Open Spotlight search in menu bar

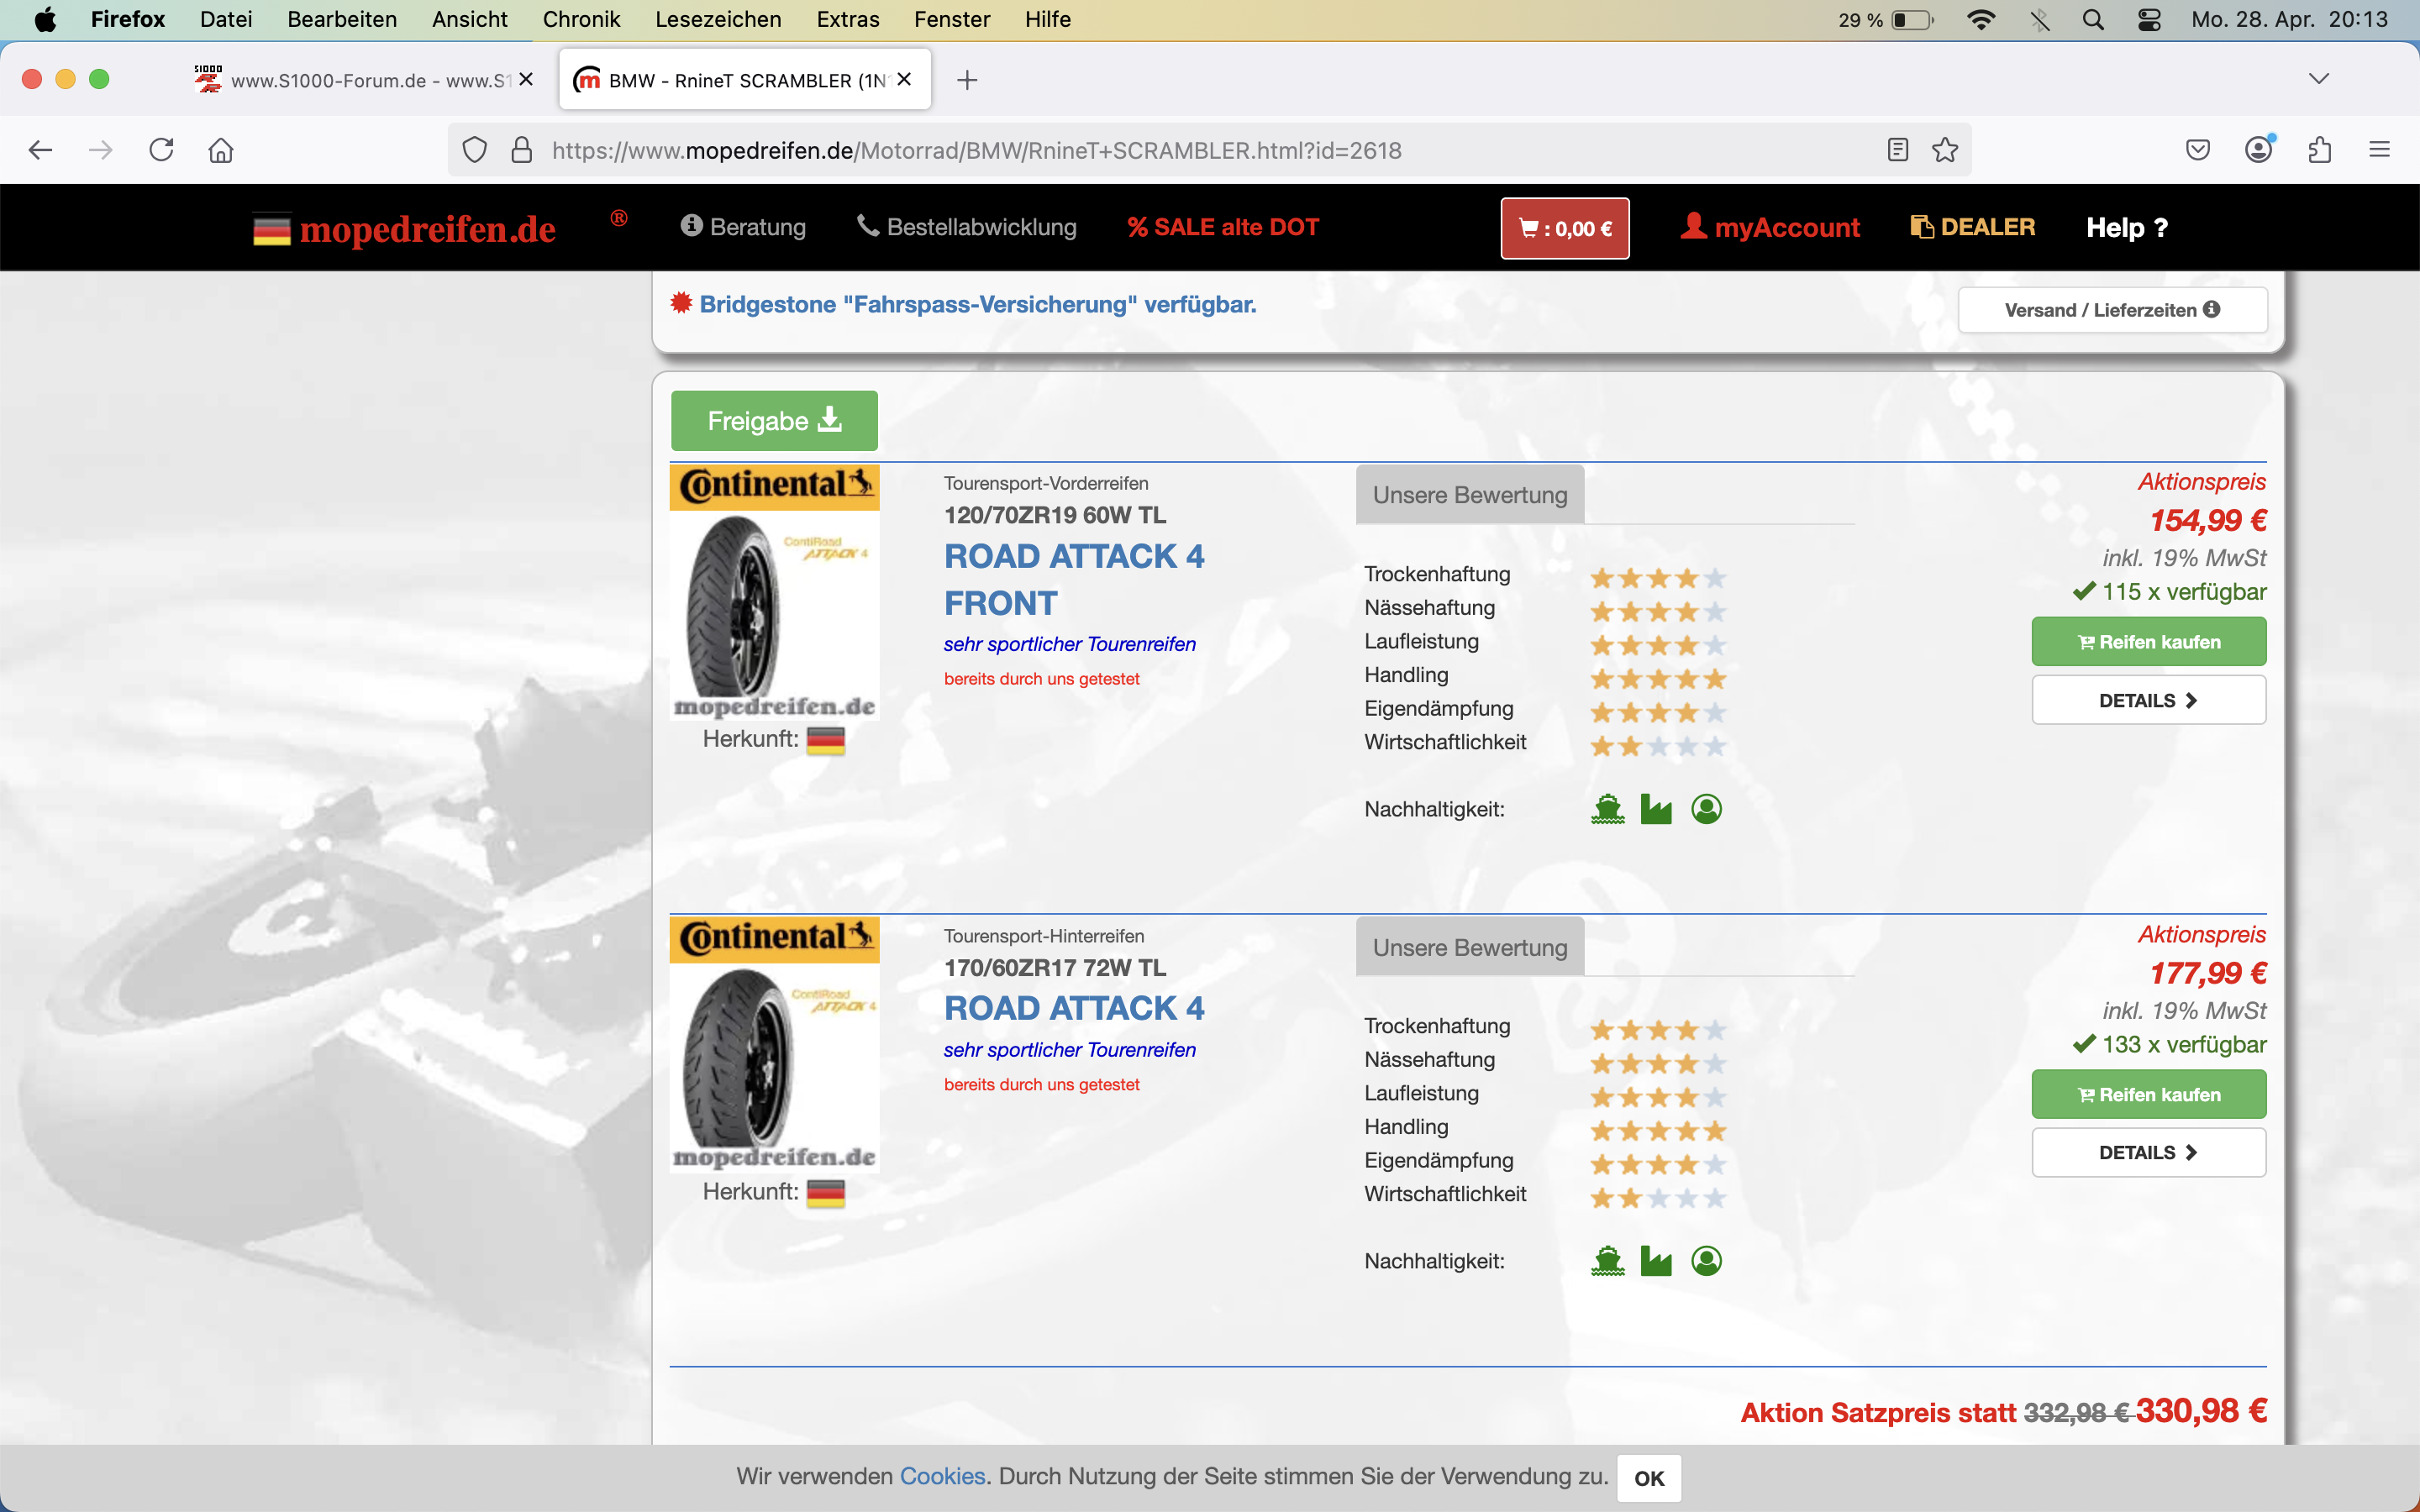click(x=2093, y=19)
